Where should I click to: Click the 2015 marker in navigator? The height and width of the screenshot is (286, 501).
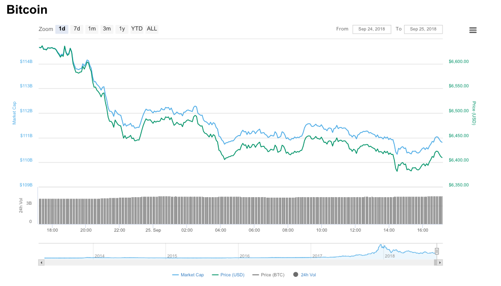click(x=172, y=256)
